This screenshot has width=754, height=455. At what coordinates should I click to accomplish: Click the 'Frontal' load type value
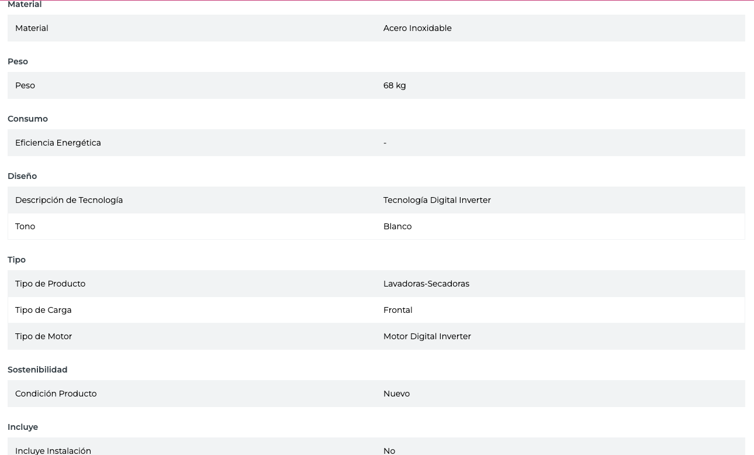pos(397,310)
